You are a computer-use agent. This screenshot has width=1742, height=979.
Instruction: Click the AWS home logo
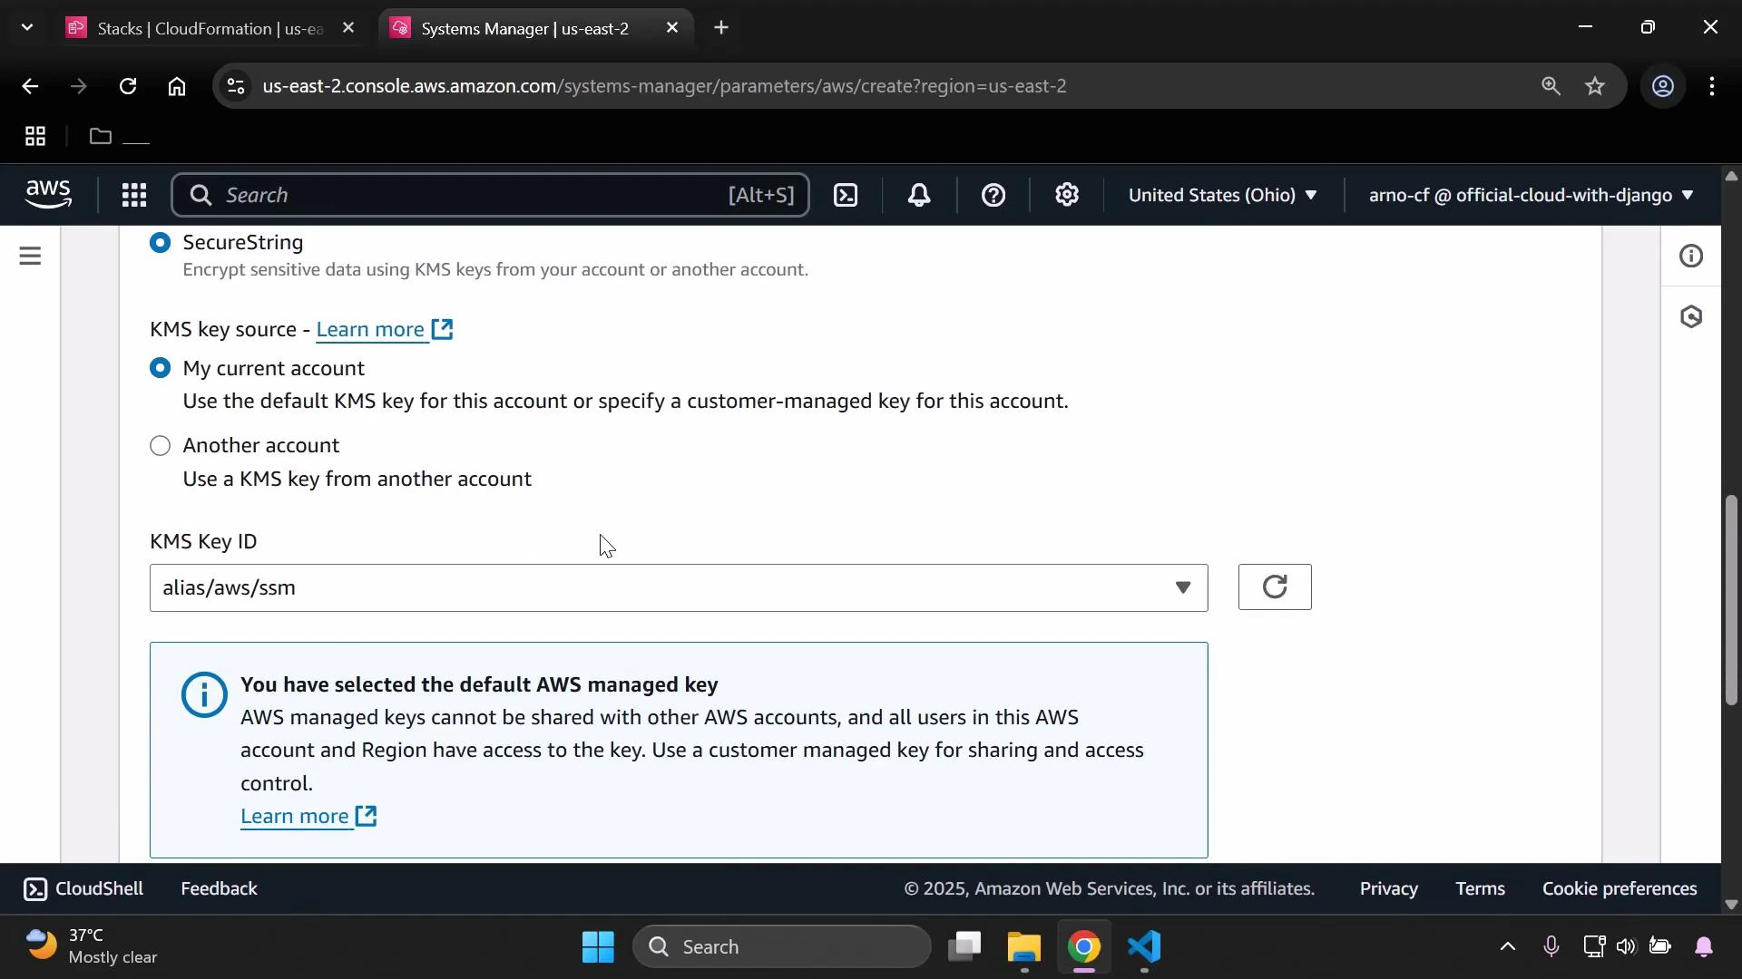[49, 194]
